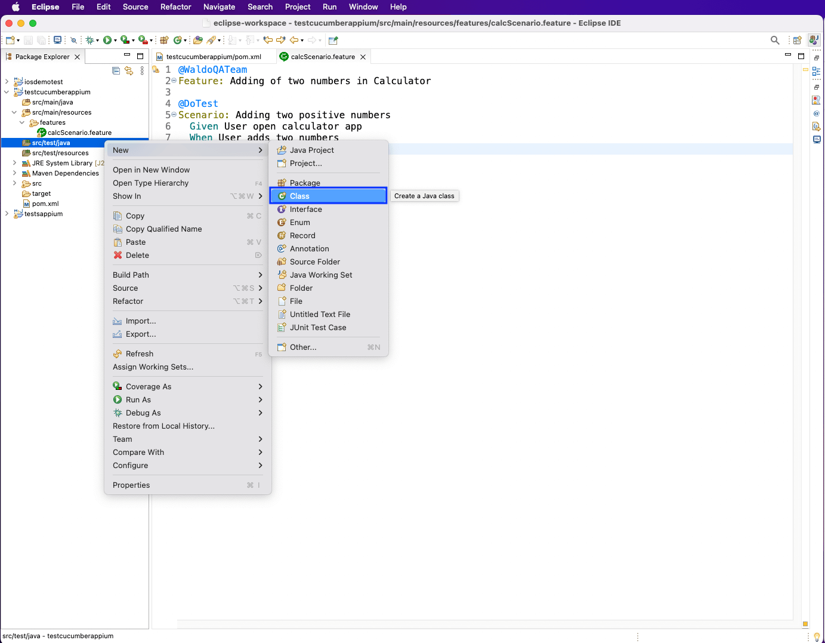Fold the Scenario block at line 5

[174, 115]
